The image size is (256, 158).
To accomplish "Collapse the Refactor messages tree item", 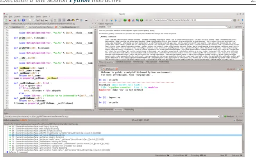I will click(5, 152).
